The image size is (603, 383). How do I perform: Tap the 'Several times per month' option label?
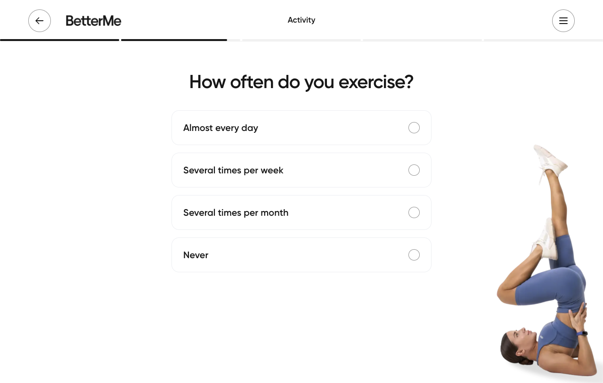(x=236, y=212)
